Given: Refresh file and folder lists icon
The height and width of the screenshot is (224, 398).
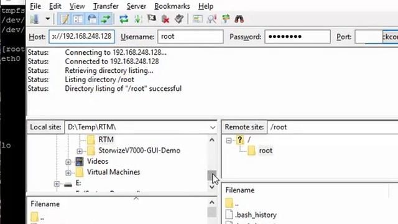Looking at the screenshot, I should (124, 19).
